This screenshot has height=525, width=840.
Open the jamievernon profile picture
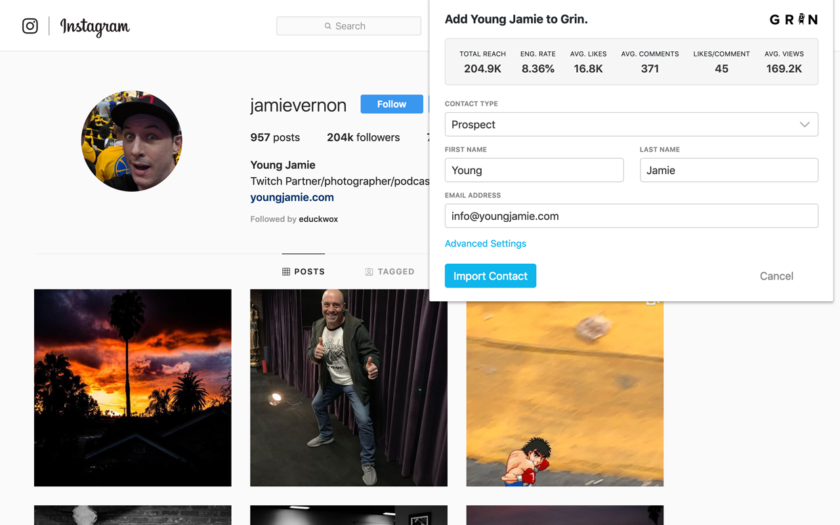132,141
